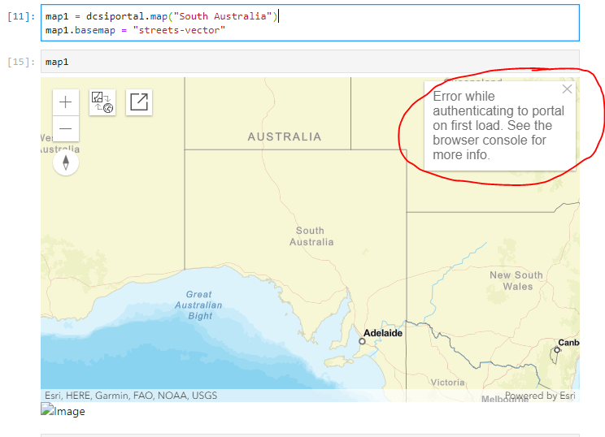This screenshot has height=437, width=605.
Task: Click the [11] cell prompt number
Action: tap(21, 16)
